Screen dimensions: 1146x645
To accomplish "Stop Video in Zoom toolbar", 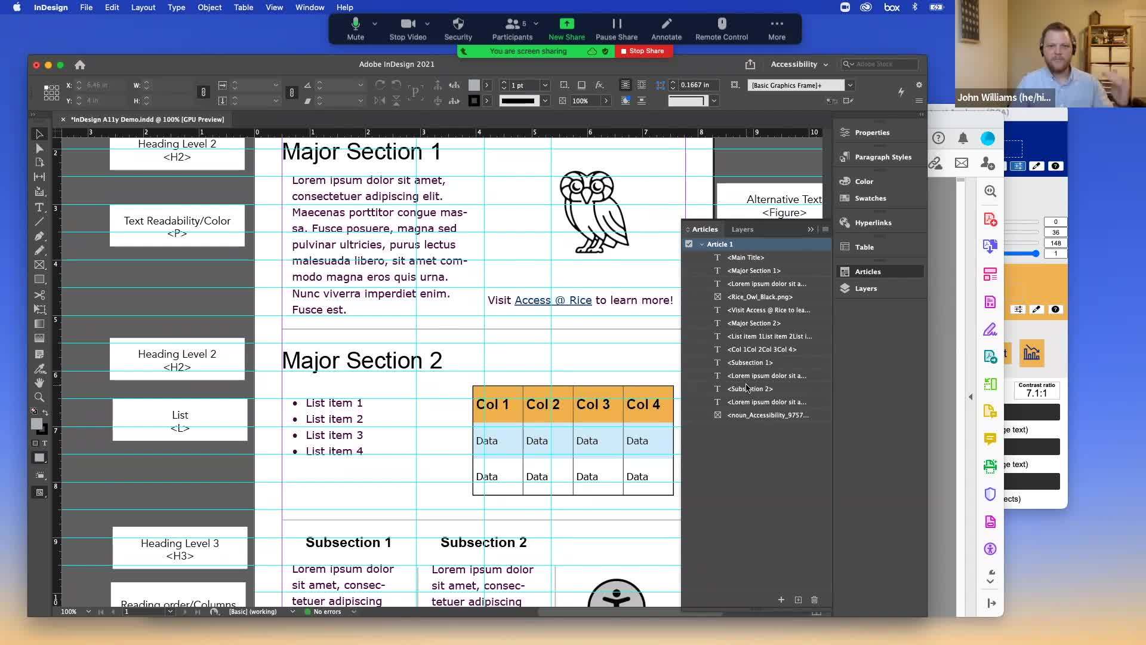I will (408, 29).
